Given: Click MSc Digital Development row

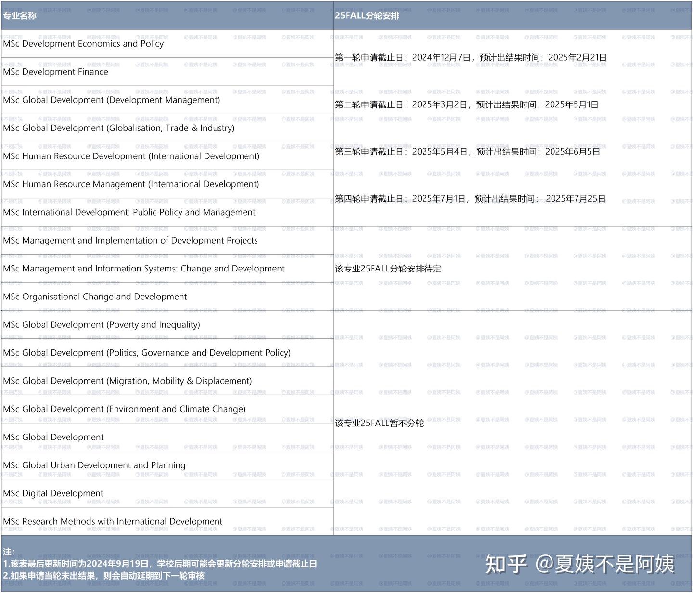Looking at the screenshot, I should pyautogui.click(x=53, y=493).
